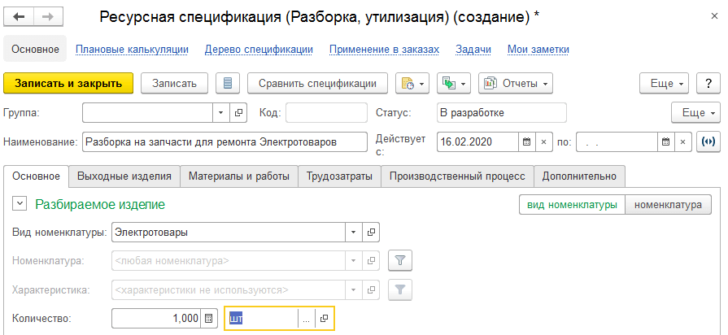Open the Группа field's open-item icon

pos(238,113)
